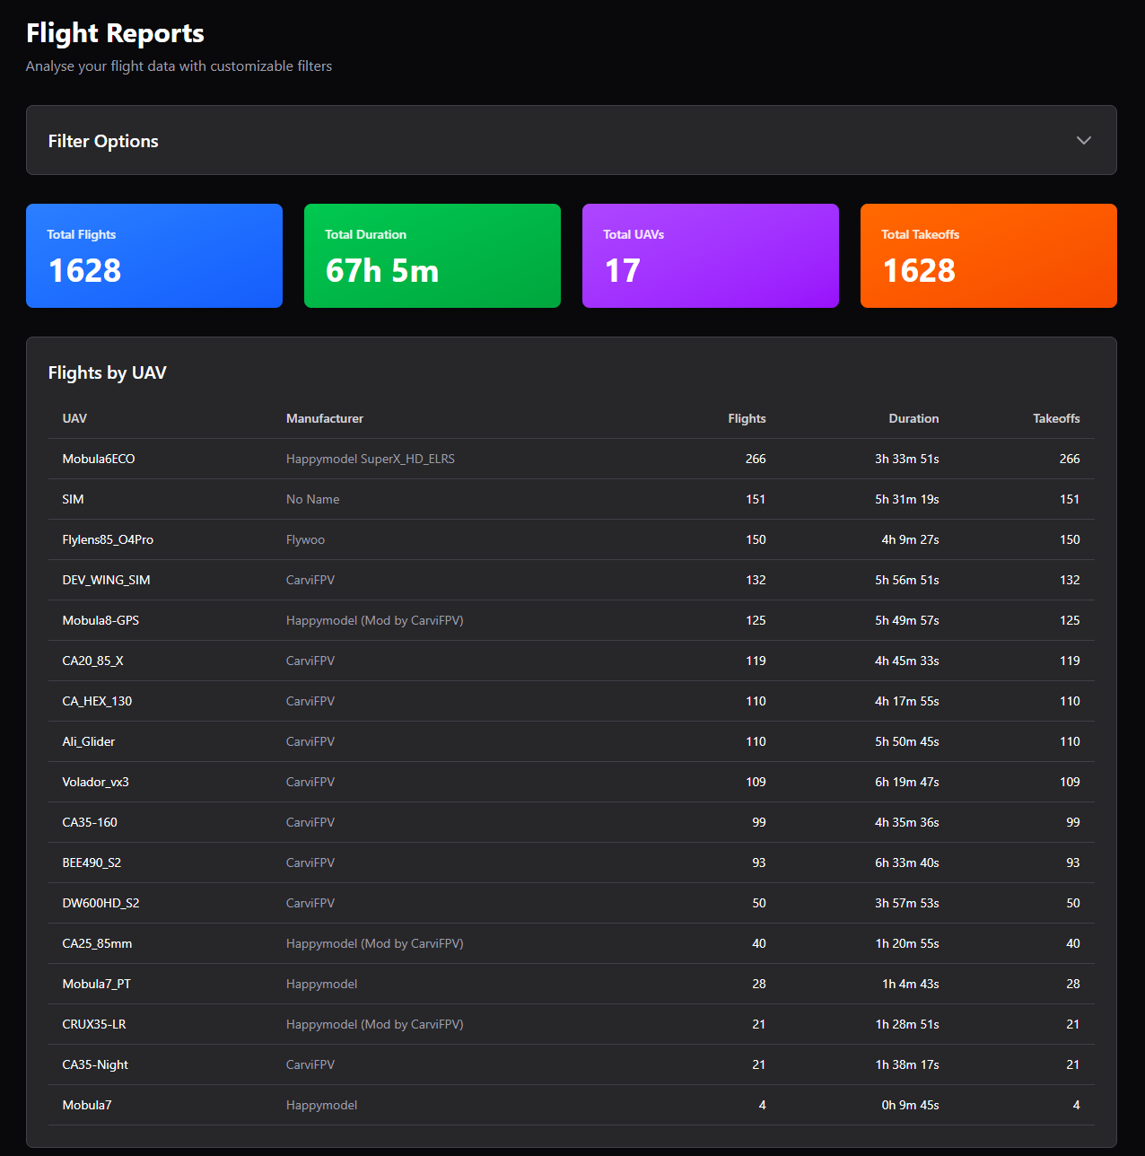This screenshot has width=1145, height=1156.
Task: Select the Mobula7 UAV name
Action: click(87, 1105)
